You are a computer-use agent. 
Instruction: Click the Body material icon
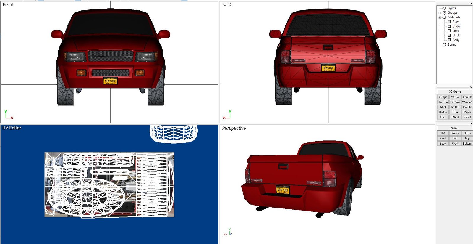(x=449, y=40)
